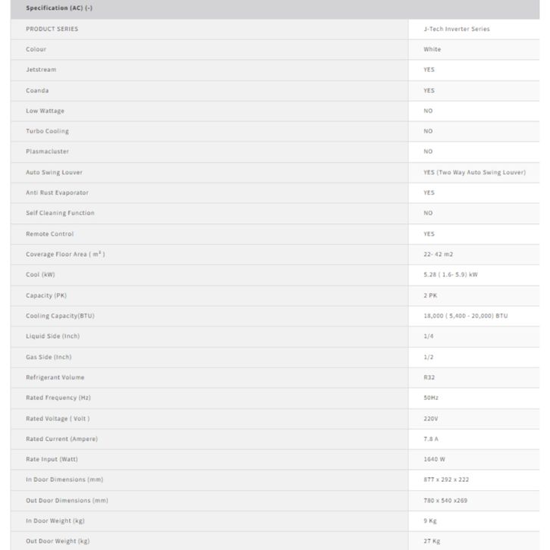This screenshot has height=550, width=550.
Task: Click the Low Wattage row label
Action: click(x=45, y=111)
